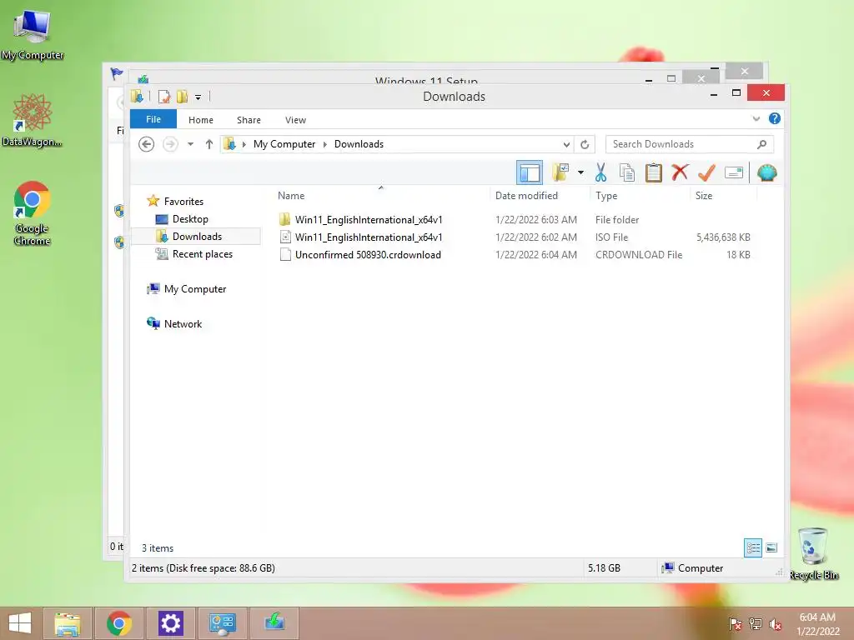Open the purple gear Settings taskbar icon
Viewport: 854px width, 640px height.
coord(170,623)
